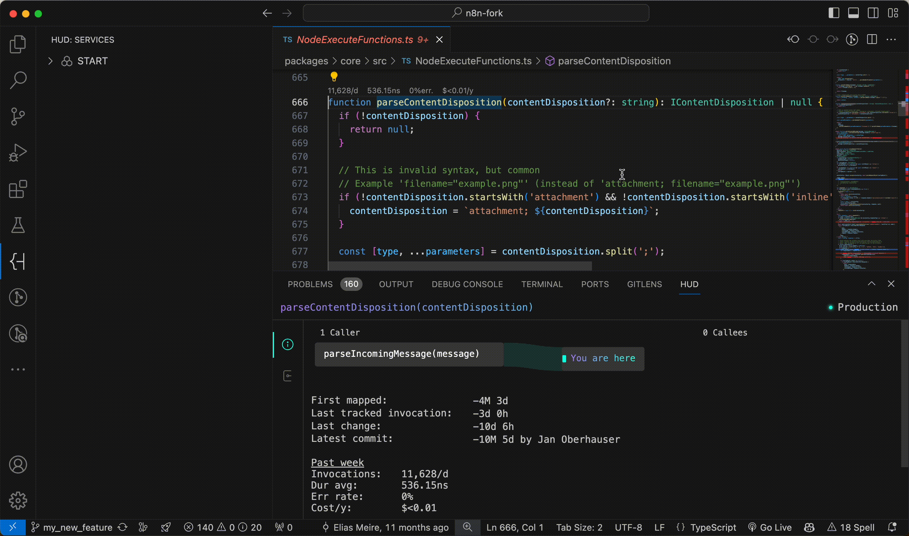
Task: Open the TypeScript language mode selector
Action: coord(713,527)
